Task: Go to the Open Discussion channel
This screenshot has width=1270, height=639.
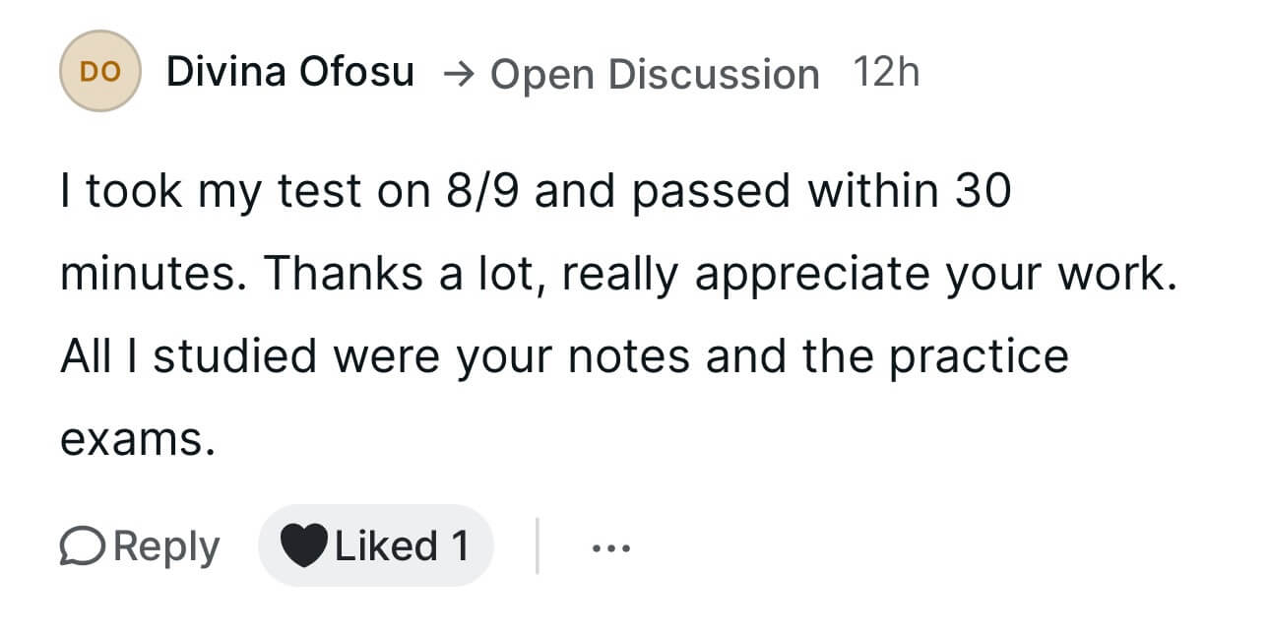Action: click(x=655, y=74)
